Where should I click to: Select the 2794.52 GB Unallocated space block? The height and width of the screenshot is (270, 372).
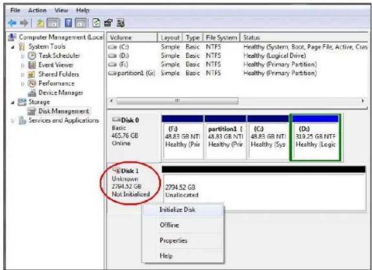[x=264, y=188]
